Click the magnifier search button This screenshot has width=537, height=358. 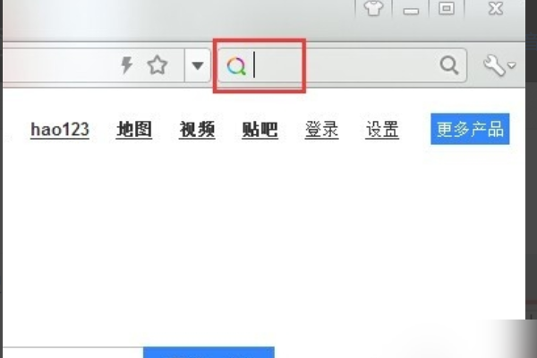pos(449,65)
